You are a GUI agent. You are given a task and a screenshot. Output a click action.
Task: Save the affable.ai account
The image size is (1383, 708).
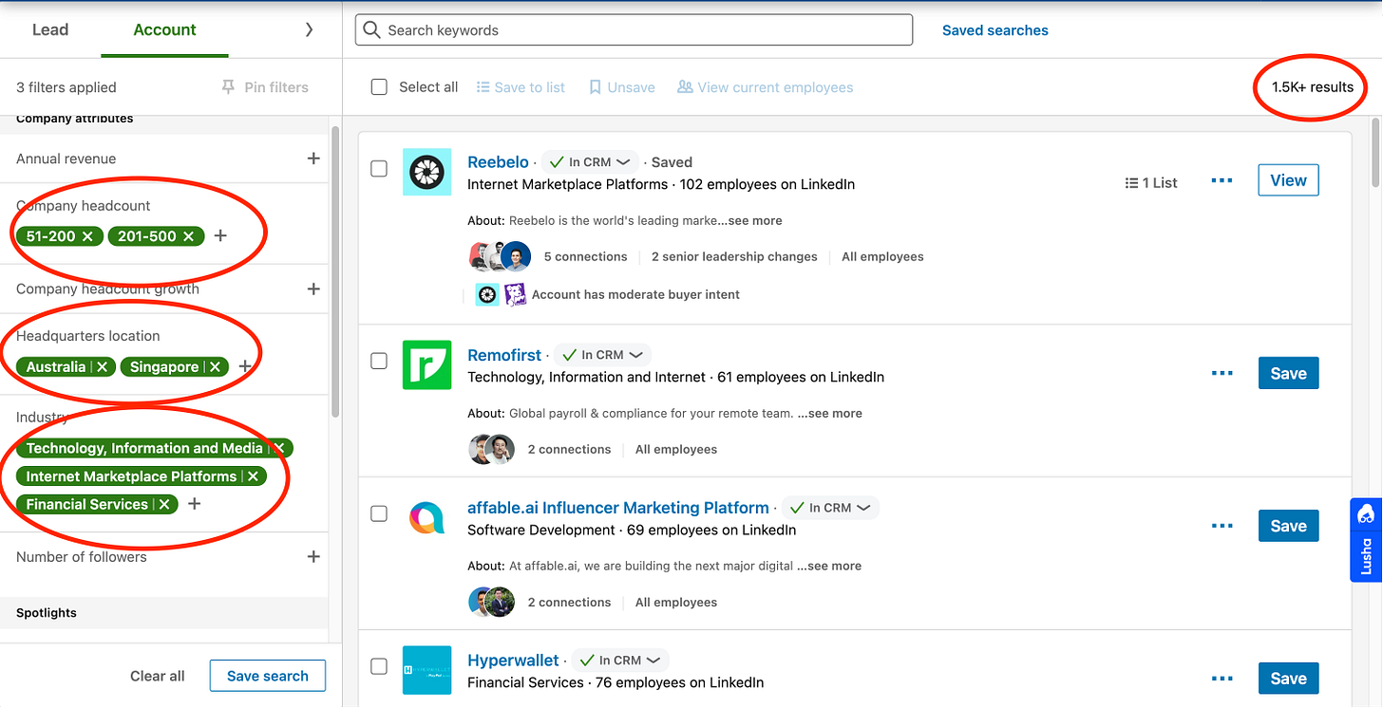1288,527
